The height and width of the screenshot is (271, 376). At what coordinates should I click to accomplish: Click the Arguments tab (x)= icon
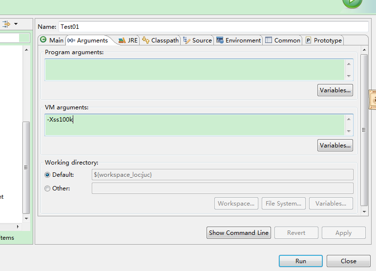tap(71, 41)
